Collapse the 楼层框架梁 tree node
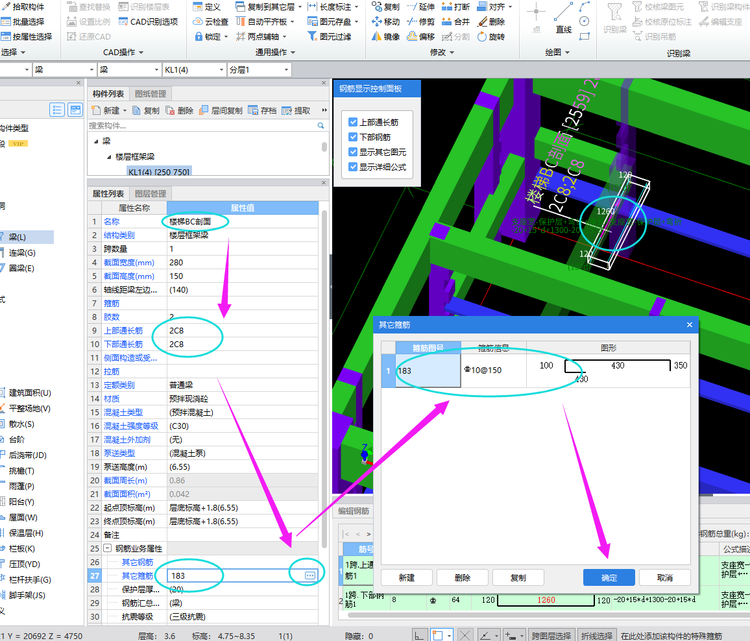The image size is (750, 641). pyautogui.click(x=109, y=157)
